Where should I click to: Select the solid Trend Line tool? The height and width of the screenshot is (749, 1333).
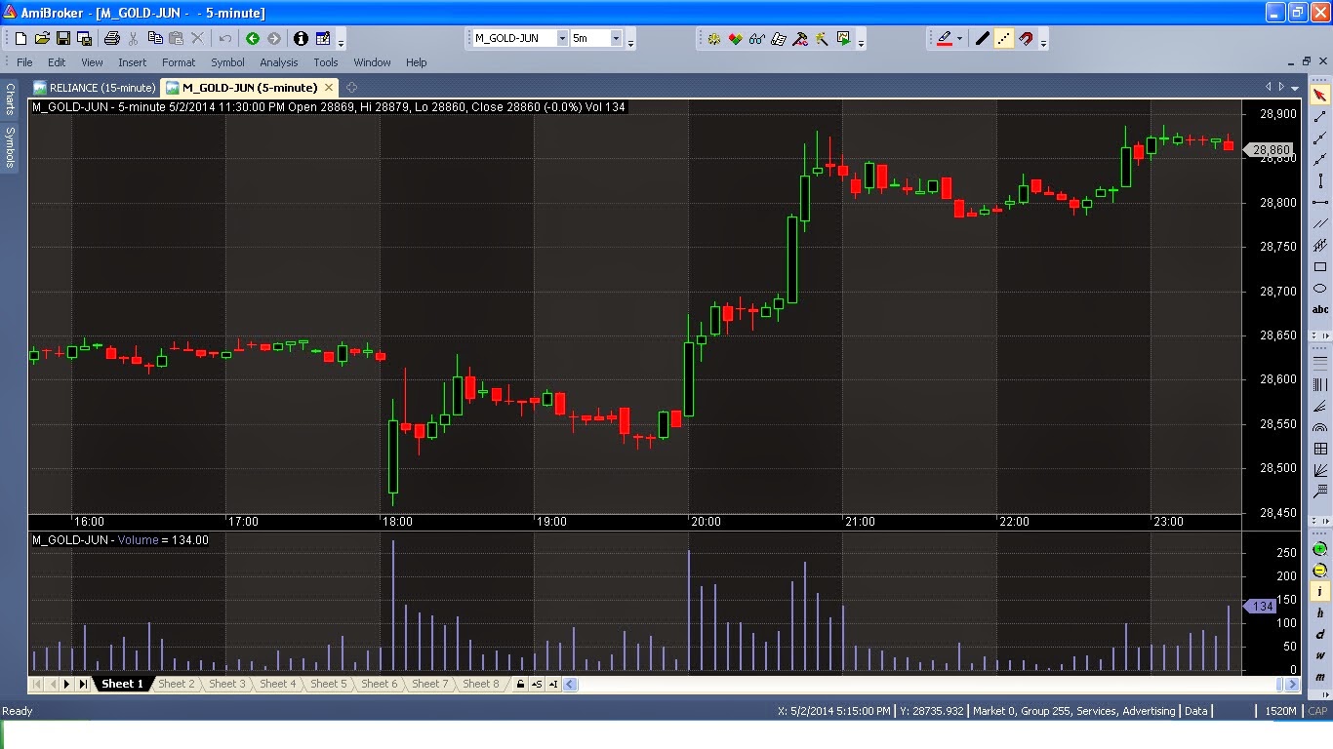[x=982, y=38]
